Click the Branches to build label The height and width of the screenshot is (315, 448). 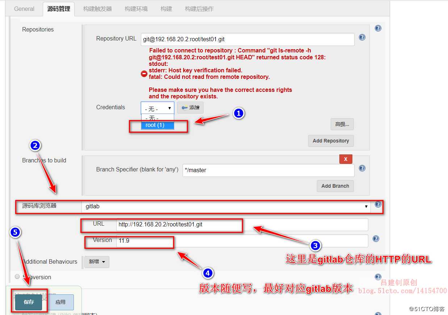click(44, 161)
